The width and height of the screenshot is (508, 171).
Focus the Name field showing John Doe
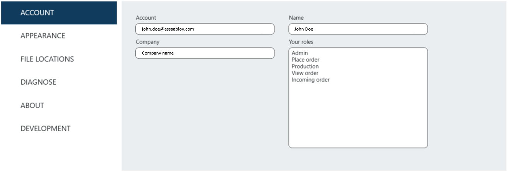[x=358, y=29]
